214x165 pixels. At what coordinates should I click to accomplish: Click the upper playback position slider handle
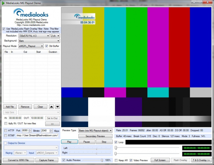coord(116,148)
